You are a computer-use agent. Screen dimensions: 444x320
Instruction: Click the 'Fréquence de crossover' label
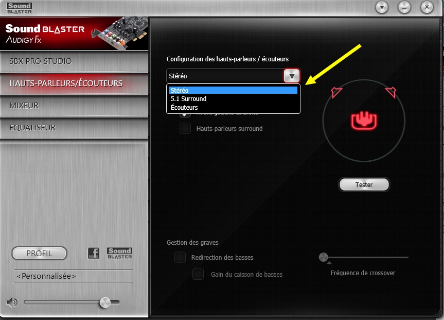[363, 273]
